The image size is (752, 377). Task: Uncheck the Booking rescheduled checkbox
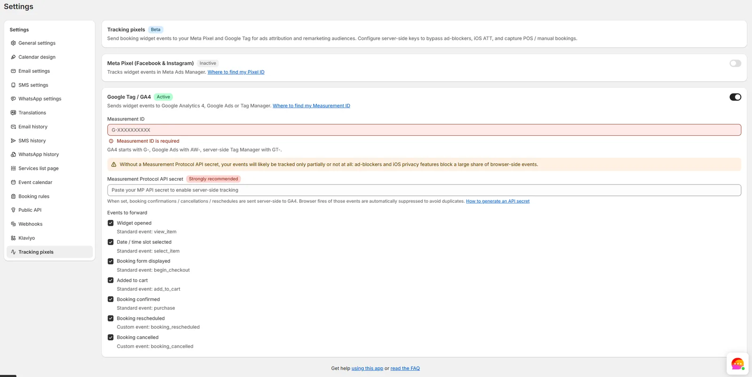tap(110, 319)
